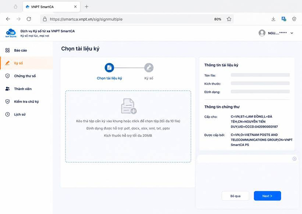Image resolution: width=302 pixels, height=214 pixels.
Task: Click the Ký số step circle icon
Action: click(149, 68)
